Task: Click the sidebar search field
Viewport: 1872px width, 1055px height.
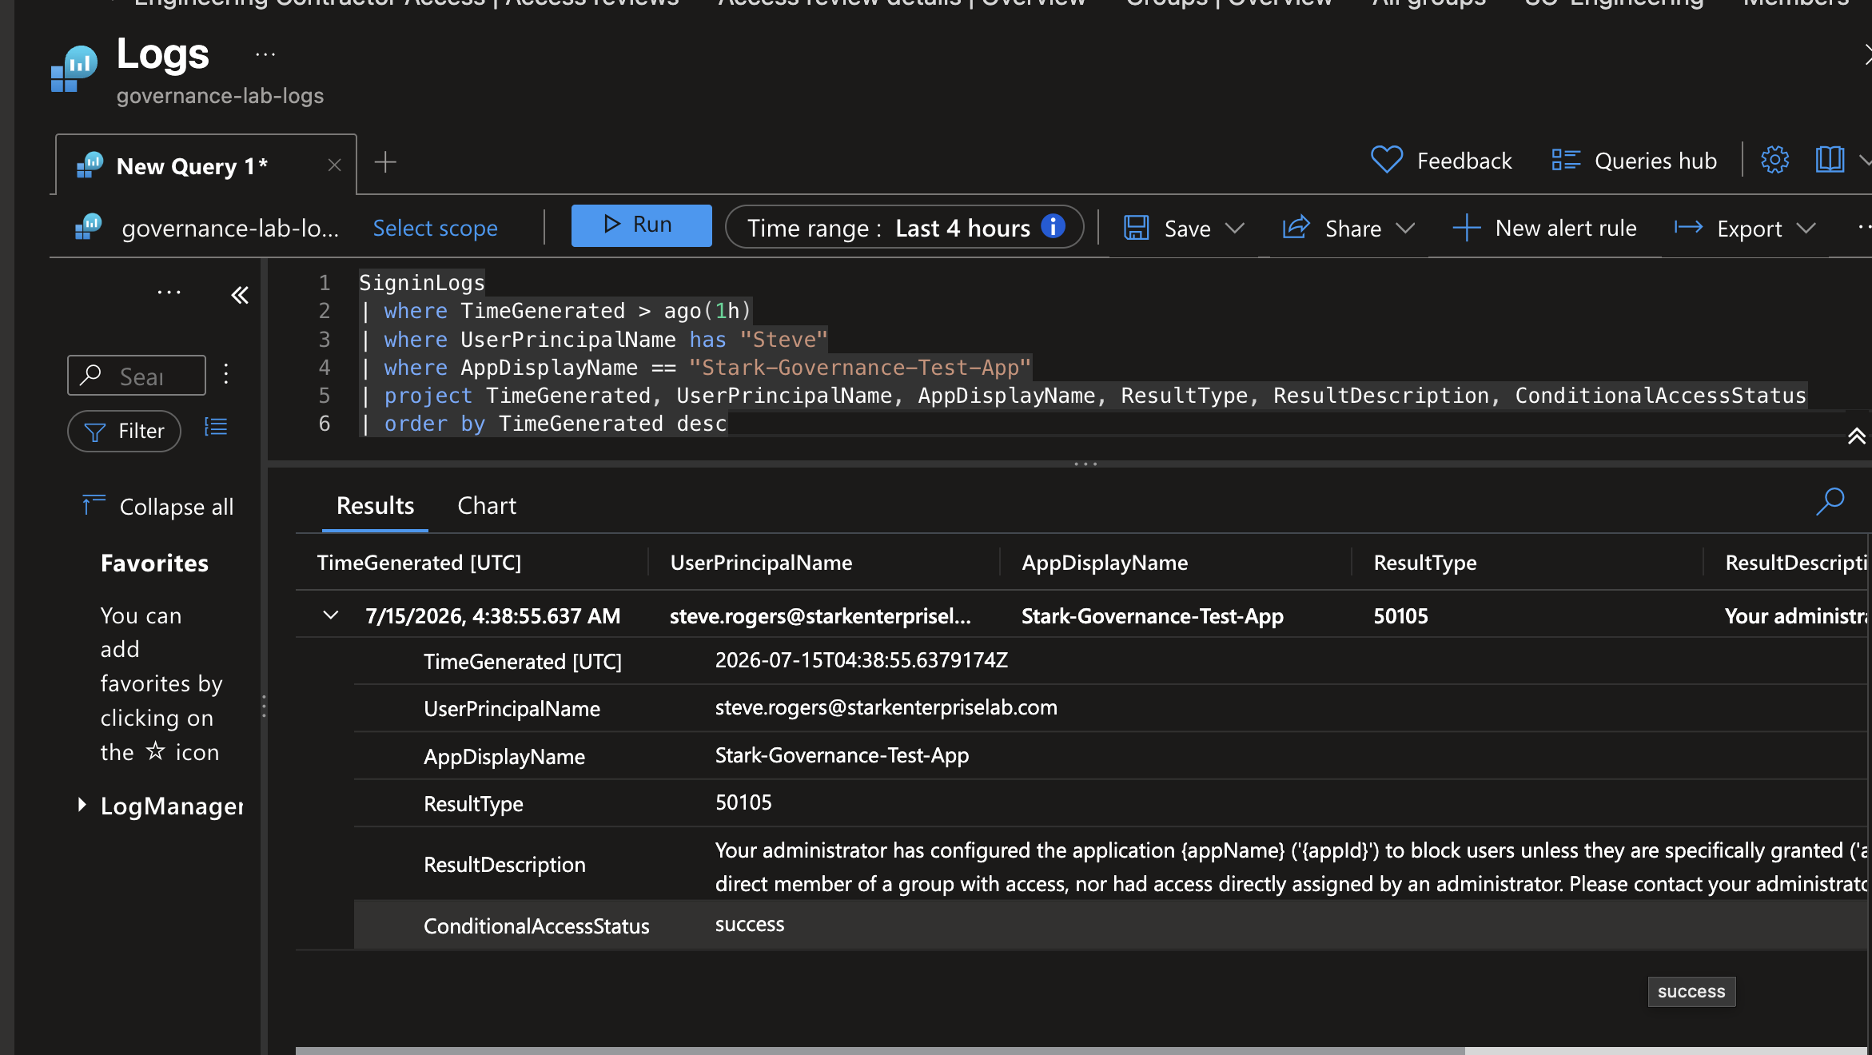Action: (137, 376)
